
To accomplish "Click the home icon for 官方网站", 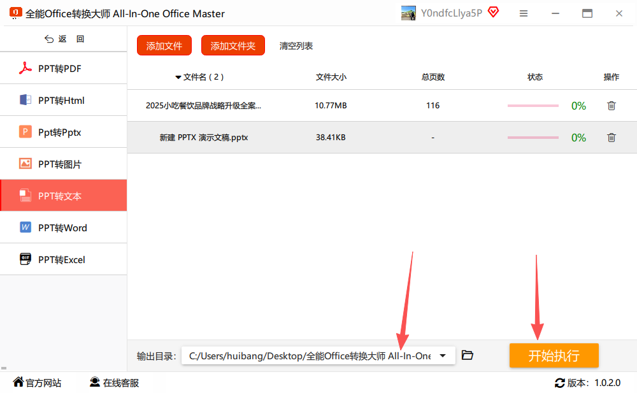I will pyautogui.click(x=18, y=382).
